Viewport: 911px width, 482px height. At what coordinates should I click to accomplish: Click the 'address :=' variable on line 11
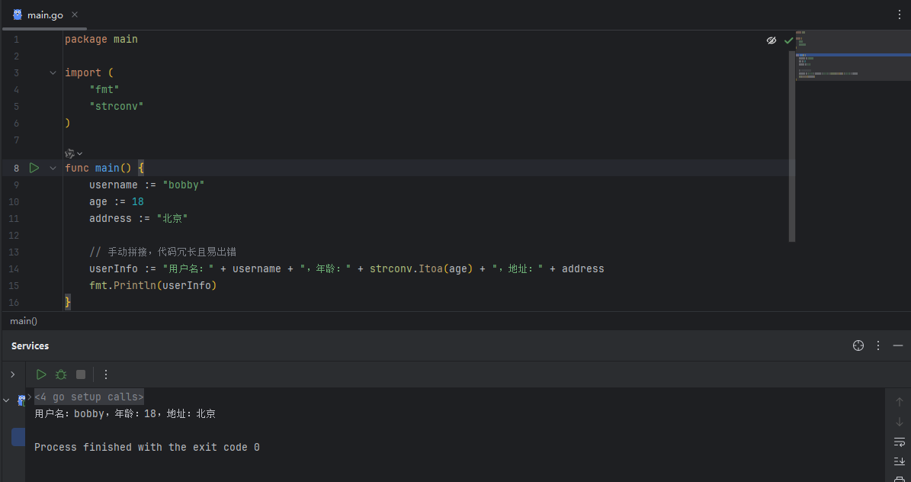click(120, 219)
